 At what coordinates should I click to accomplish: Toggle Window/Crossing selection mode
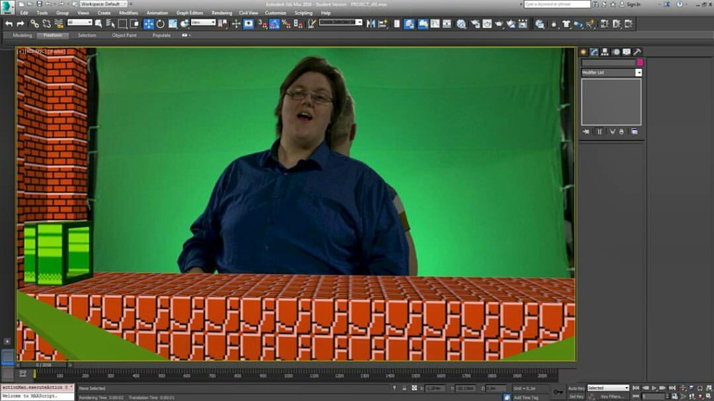click(x=135, y=24)
